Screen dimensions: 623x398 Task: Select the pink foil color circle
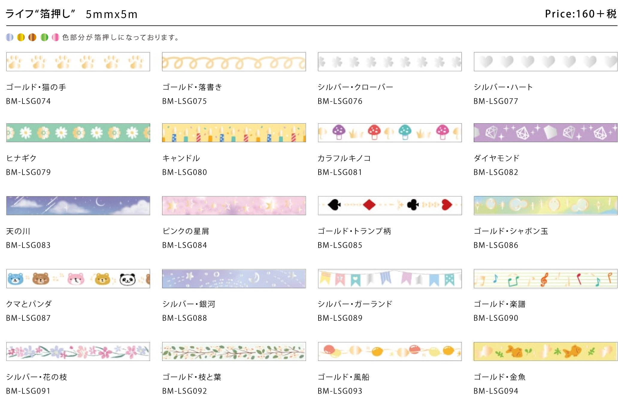(x=55, y=37)
